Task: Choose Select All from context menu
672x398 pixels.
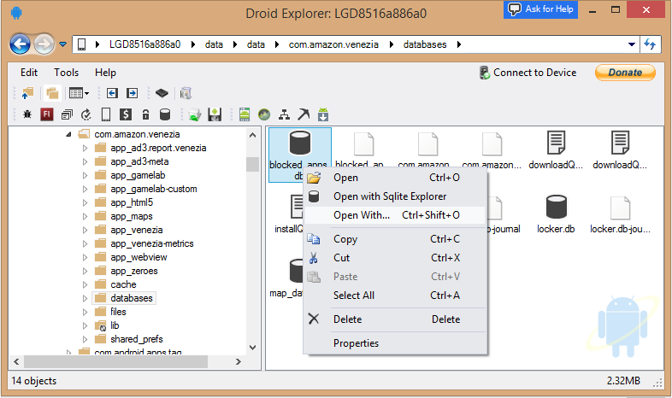Action: (x=395, y=296)
